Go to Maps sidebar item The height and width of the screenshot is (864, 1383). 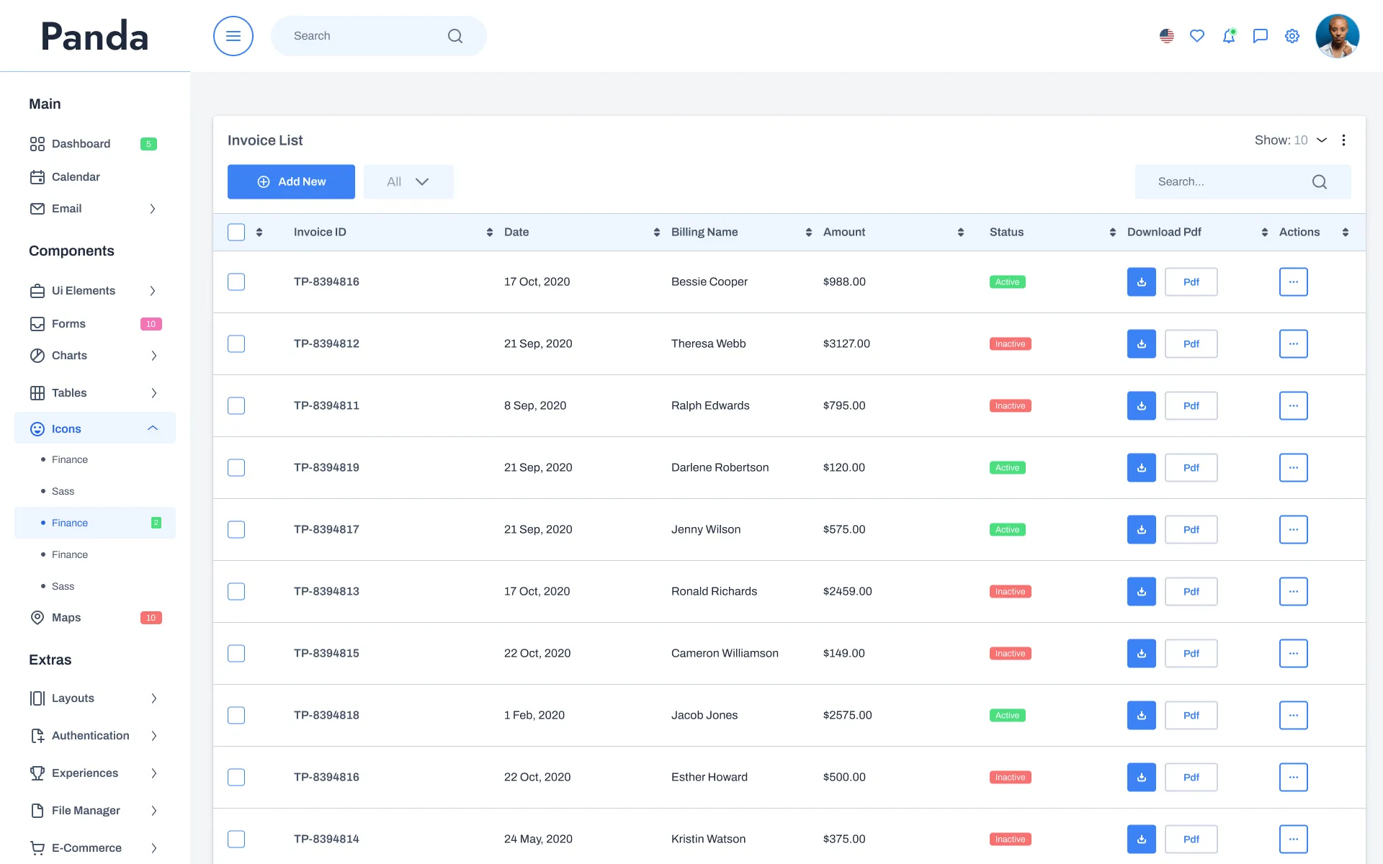(x=66, y=618)
